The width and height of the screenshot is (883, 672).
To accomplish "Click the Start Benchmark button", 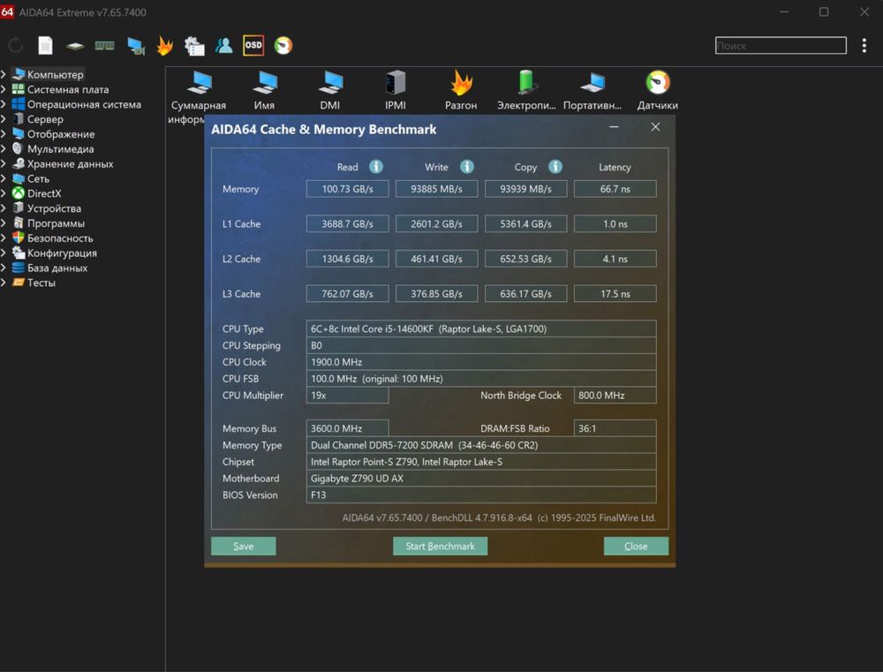I will (x=440, y=546).
